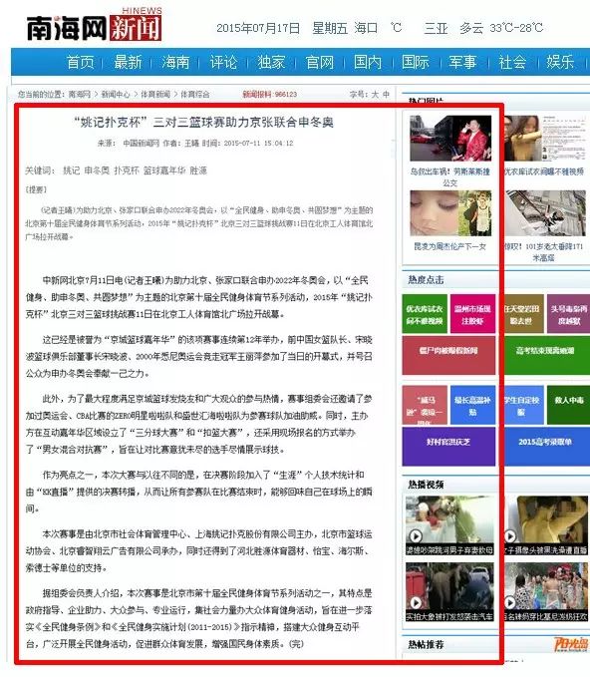
Task: Click the 篮球嘉年华 keyword link
Action: click(x=164, y=170)
